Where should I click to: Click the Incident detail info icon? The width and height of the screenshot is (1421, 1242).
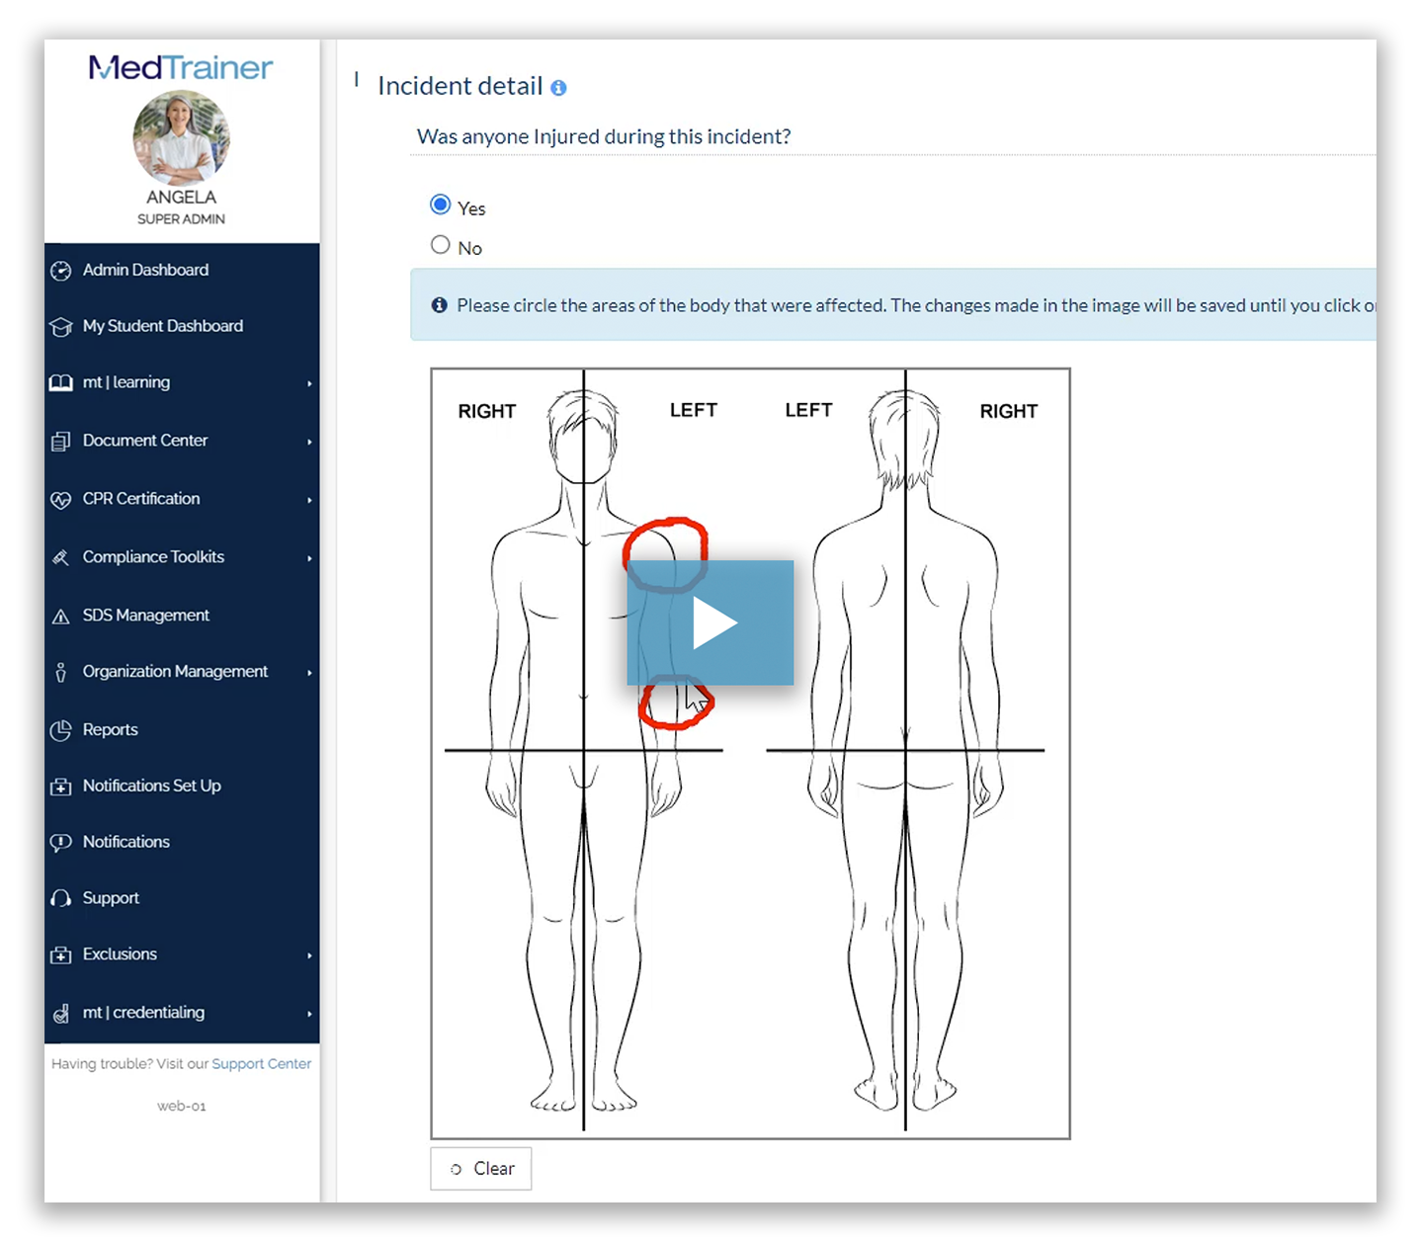[x=558, y=88]
